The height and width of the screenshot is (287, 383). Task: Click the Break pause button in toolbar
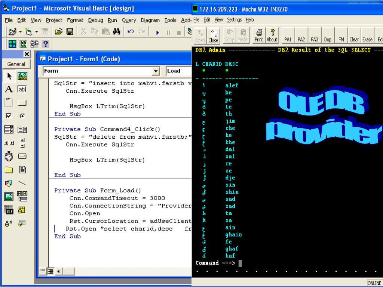coord(169,33)
